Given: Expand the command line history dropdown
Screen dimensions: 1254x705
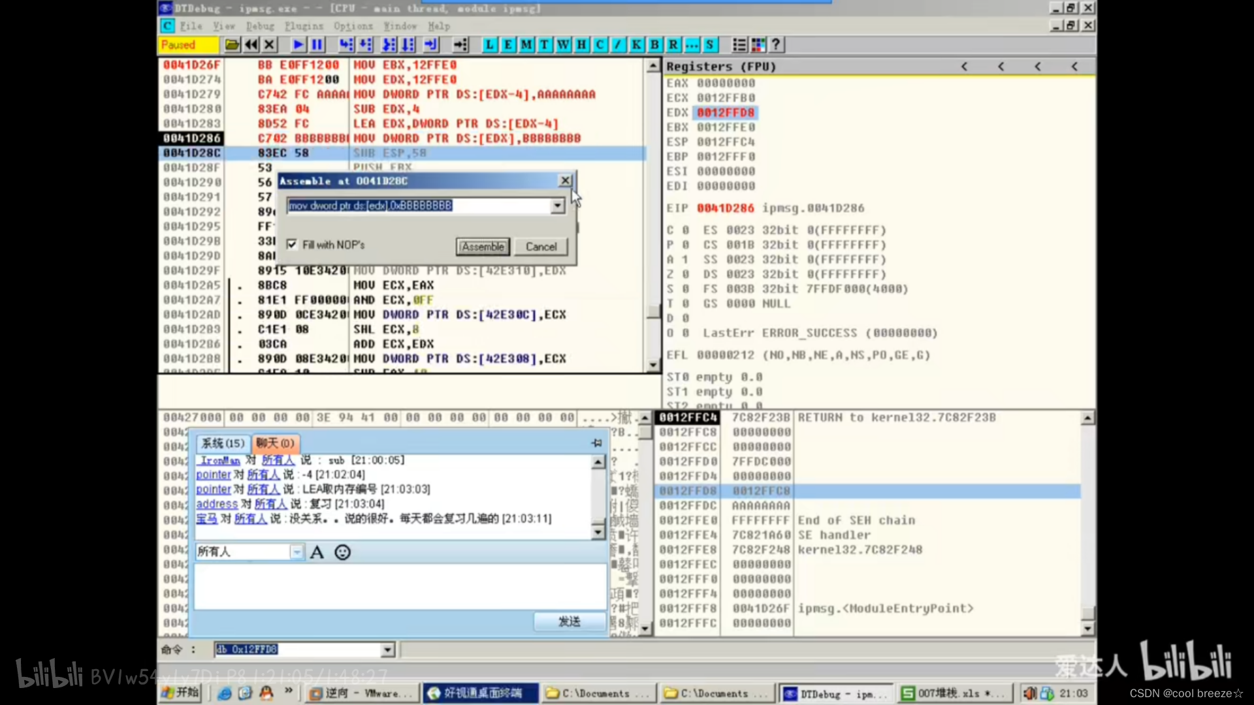Looking at the screenshot, I should pyautogui.click(x=387, y=650).
